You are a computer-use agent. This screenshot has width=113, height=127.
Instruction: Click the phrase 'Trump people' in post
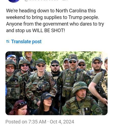[84, 17]
